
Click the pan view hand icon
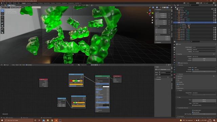coord(152,20)
